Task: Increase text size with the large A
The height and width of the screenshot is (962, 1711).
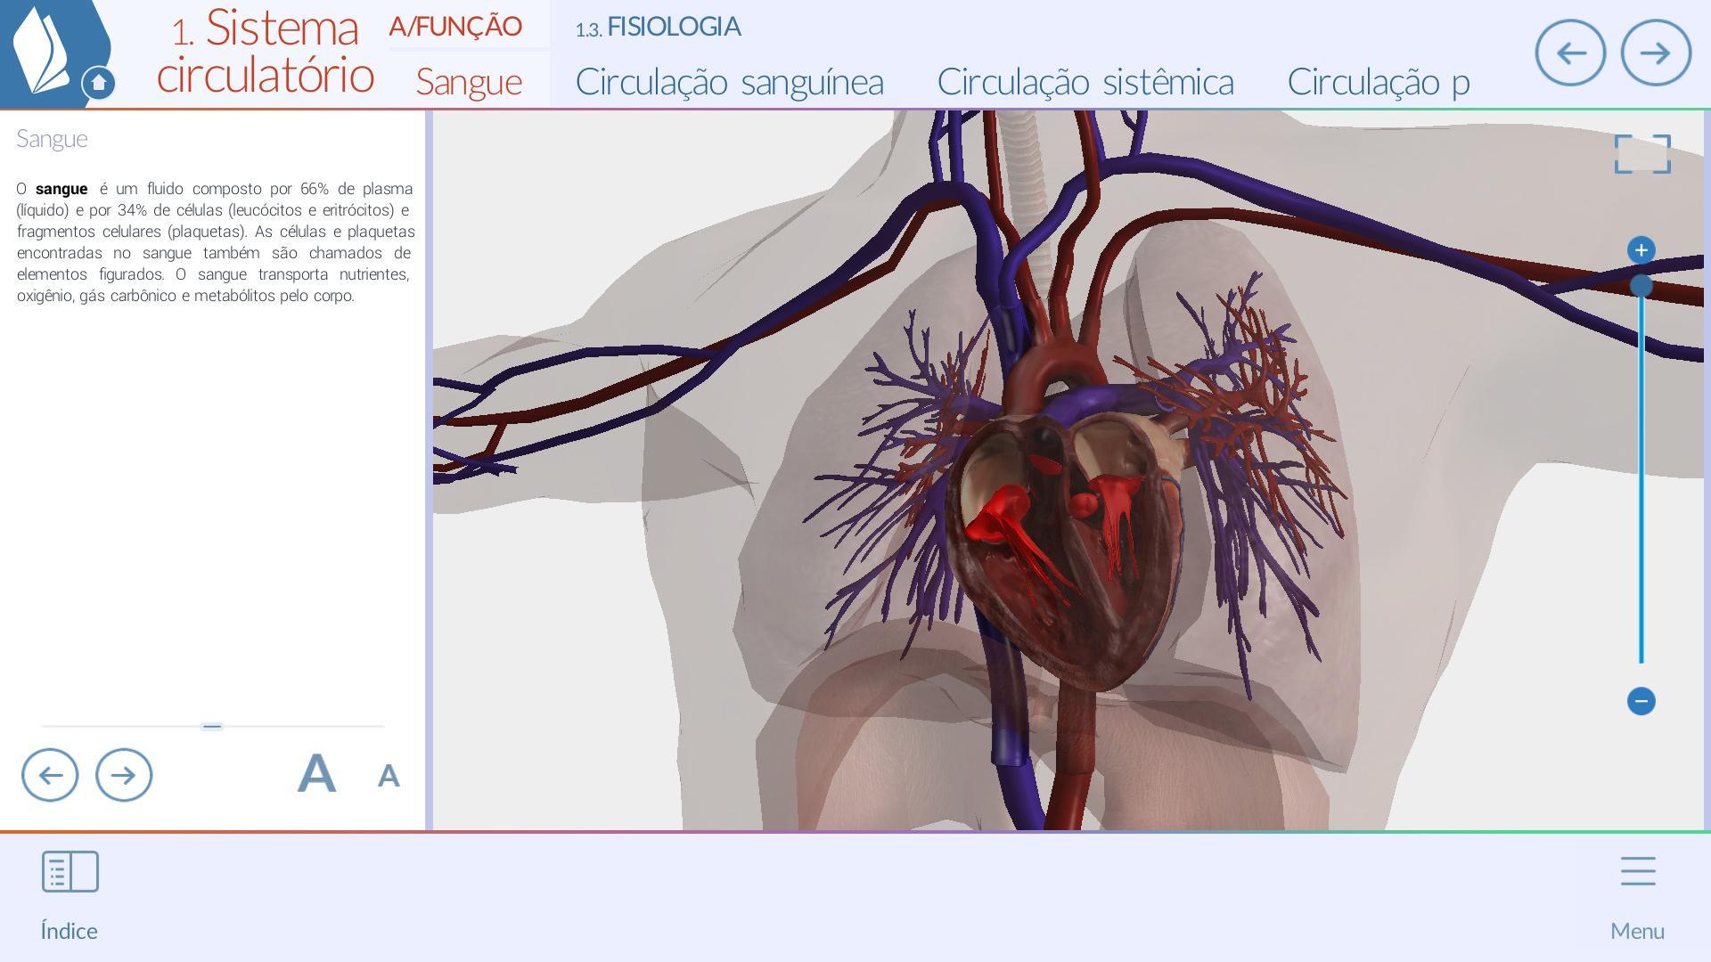Action: point(316,773)
